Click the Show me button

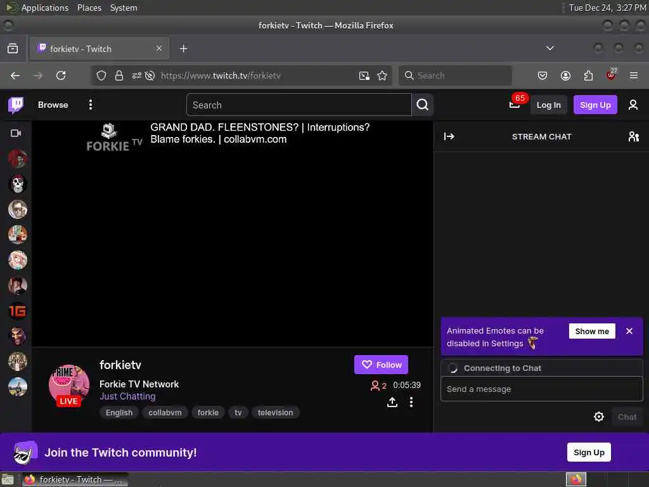tap(592, 331)
